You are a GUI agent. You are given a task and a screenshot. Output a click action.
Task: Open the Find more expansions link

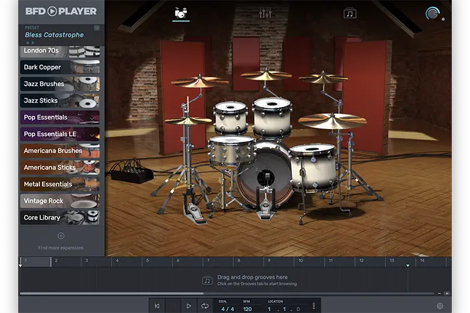61,248
